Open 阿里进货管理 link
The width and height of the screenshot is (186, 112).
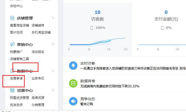19,98
